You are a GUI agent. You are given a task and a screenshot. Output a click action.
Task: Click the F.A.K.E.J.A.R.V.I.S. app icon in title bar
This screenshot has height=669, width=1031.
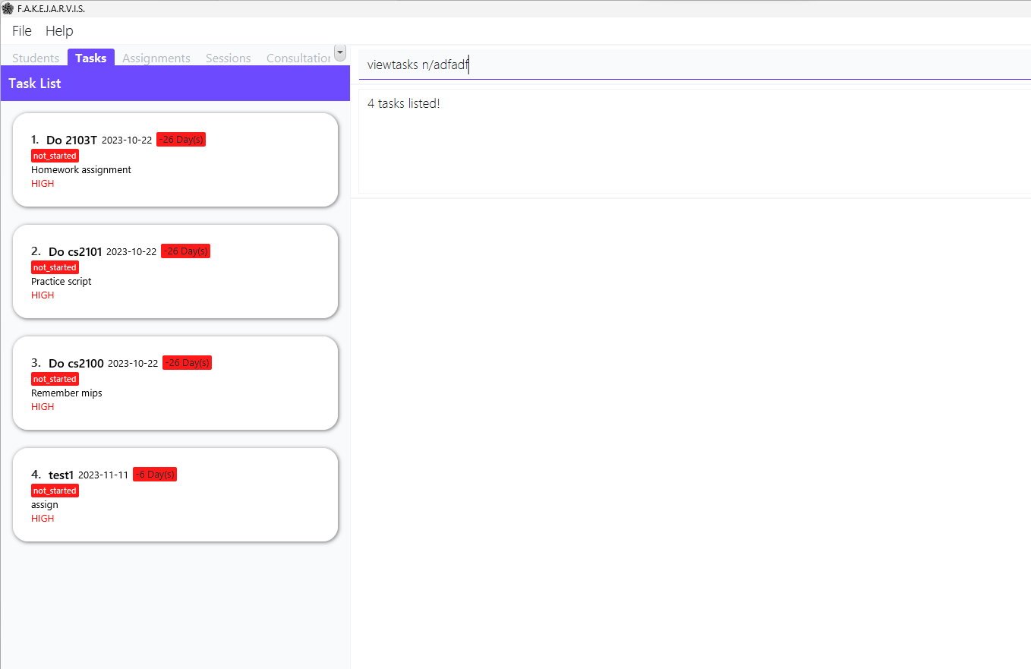8,8
